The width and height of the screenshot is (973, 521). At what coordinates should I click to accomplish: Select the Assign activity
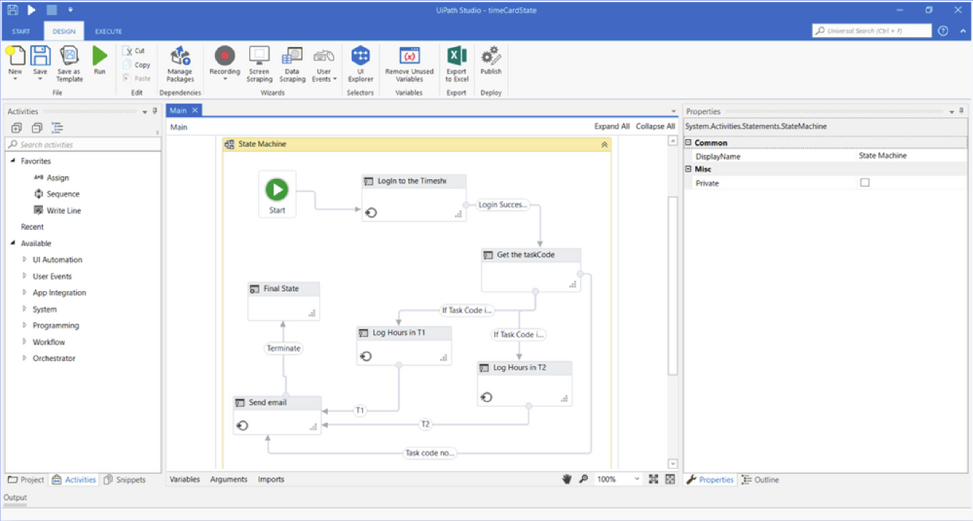pyautogui.click(x=51, y=178)
